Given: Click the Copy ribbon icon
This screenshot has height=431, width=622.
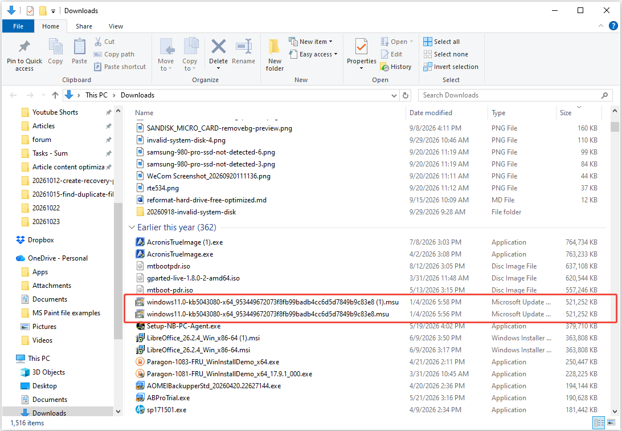Looking at the screenshot, I should click(56, 46).
